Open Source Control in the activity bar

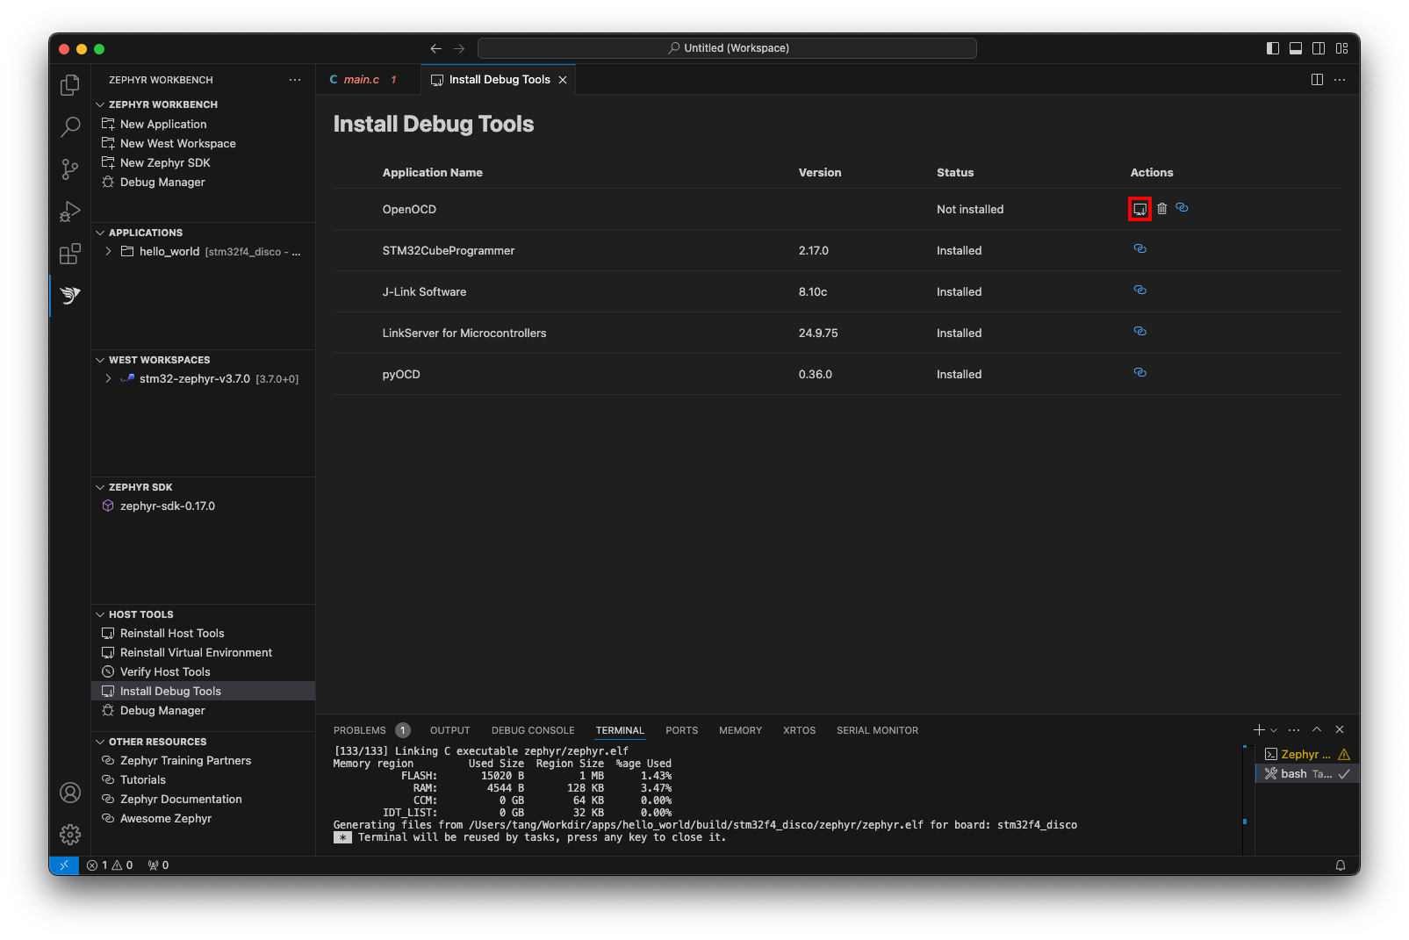pyautogui.click(x=69, y=169)
